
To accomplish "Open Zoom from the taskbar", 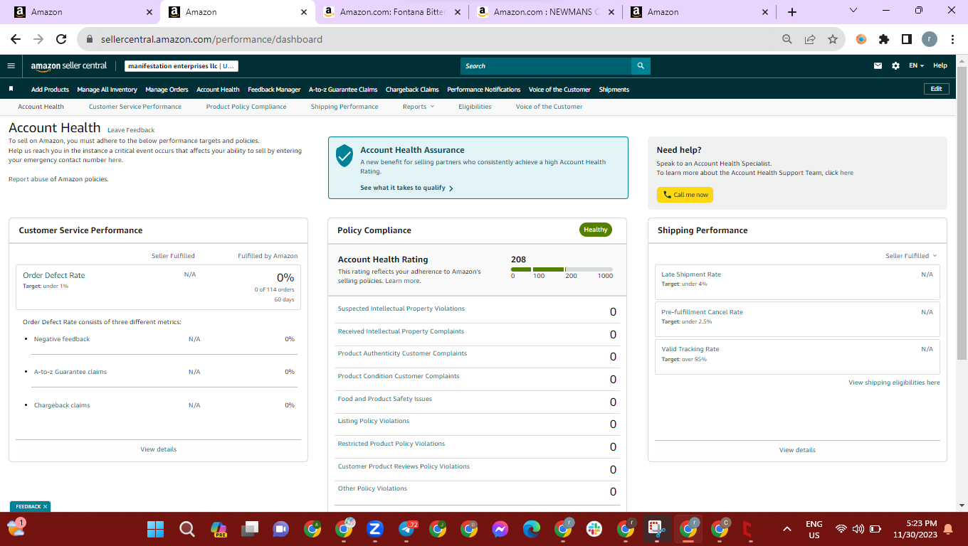I will [x=375, y=529].
